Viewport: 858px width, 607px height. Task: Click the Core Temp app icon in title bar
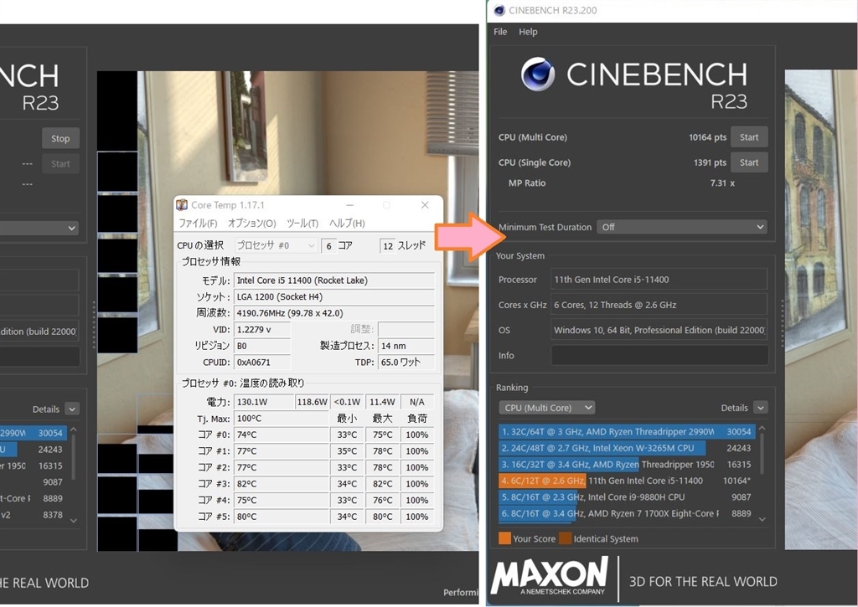pyautogui.click(x=182, y=205)
